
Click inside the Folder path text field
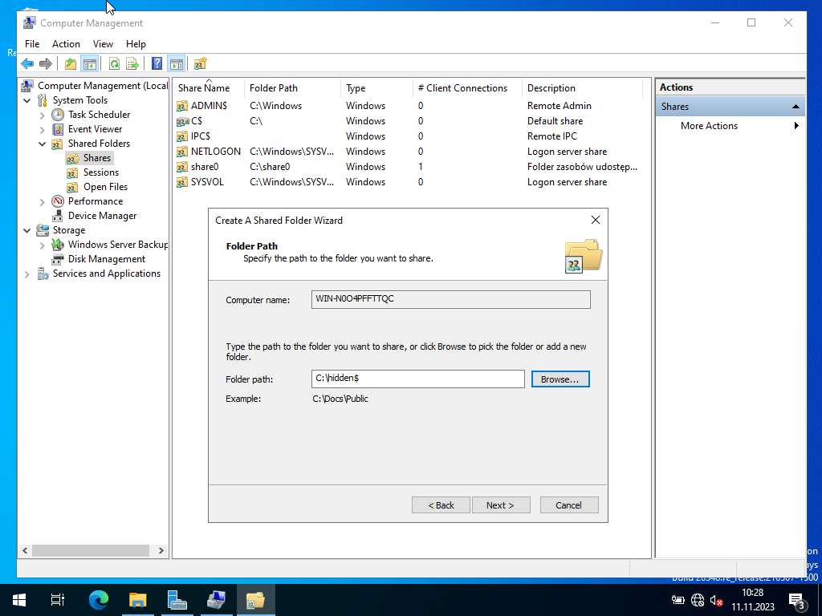coord(417,379)
